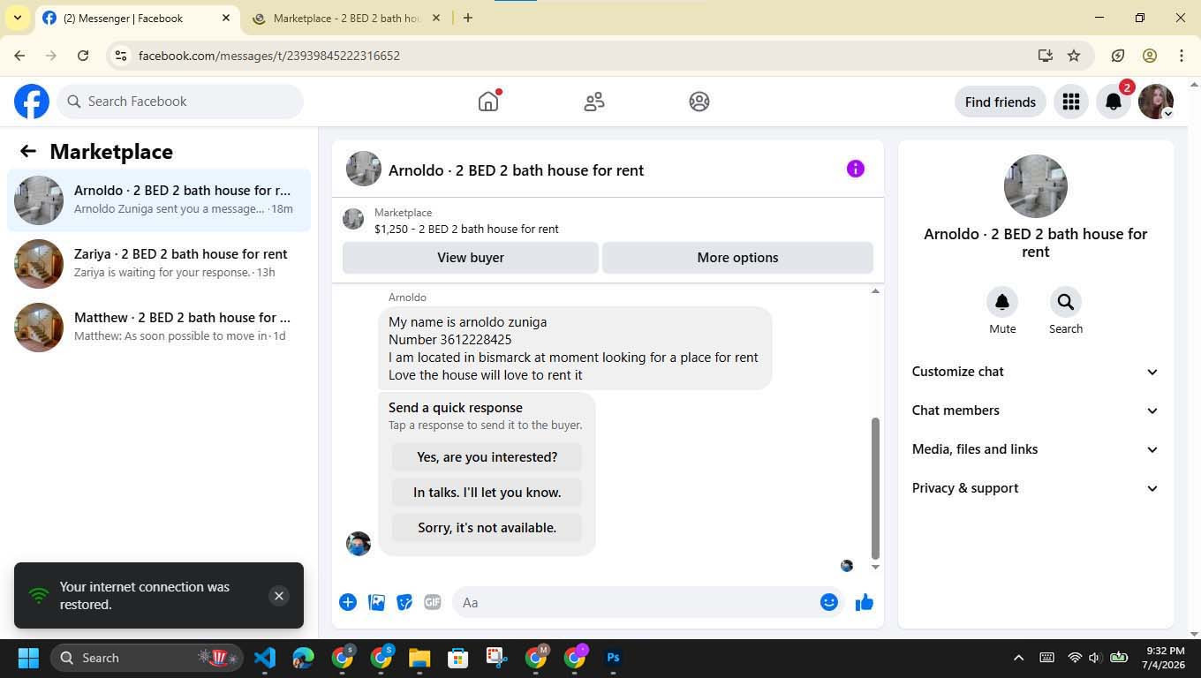Expand Media, files and links

point(1035,449)
